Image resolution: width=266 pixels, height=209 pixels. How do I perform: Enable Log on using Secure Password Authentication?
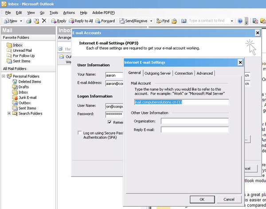[79, 133]
